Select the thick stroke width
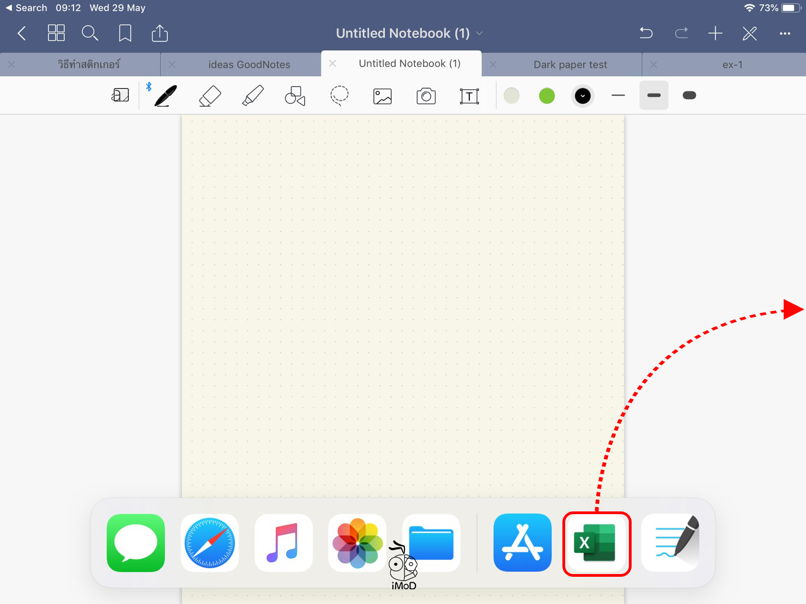The height and width of the screenshot is (604, 806). coord(689,96)
